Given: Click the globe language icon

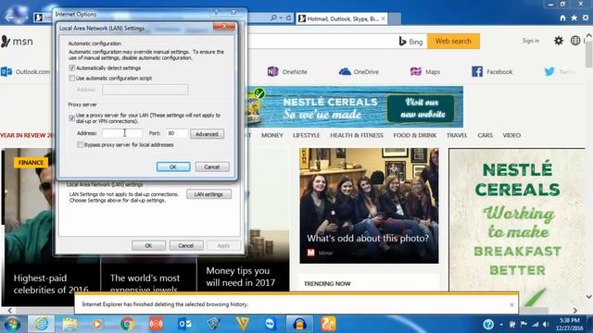Looking at the screenshot, I should coord(575,41).
